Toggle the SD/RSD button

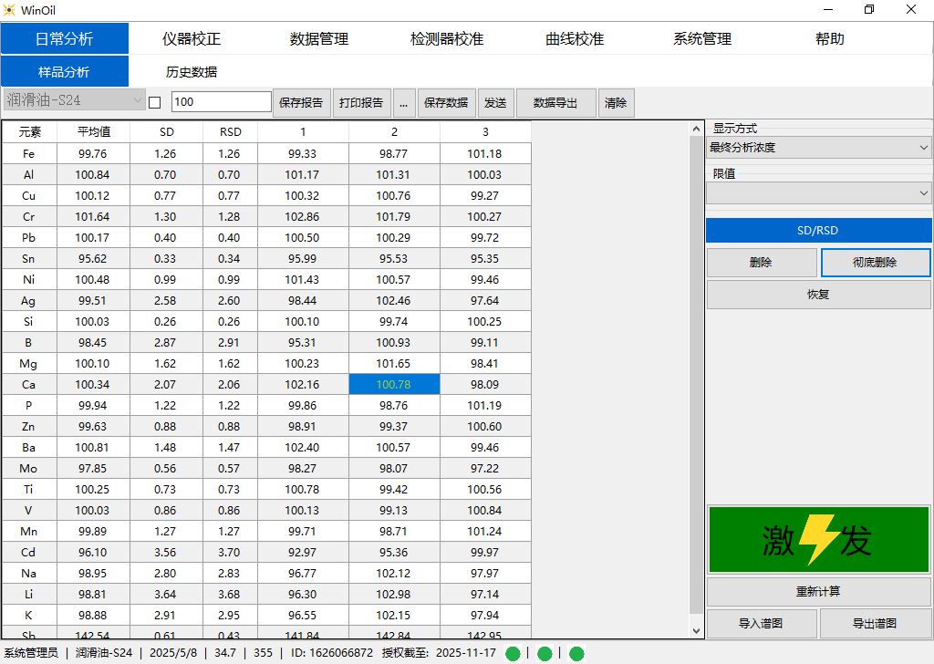click(x=818, y=230)
